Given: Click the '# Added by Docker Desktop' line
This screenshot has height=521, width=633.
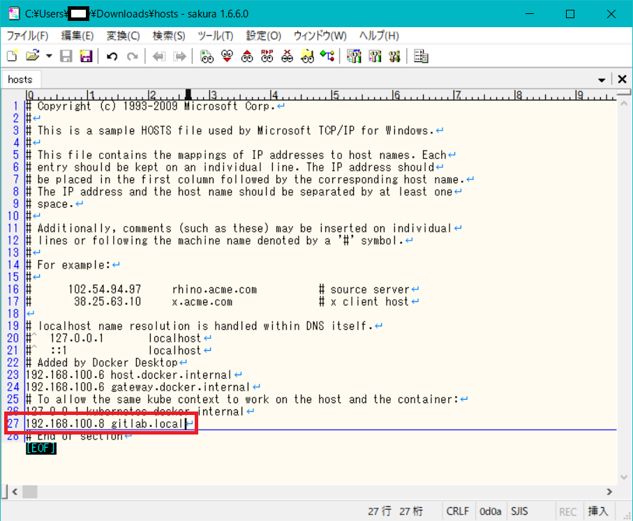Looking at the screenshot, I should click(102, 363).
